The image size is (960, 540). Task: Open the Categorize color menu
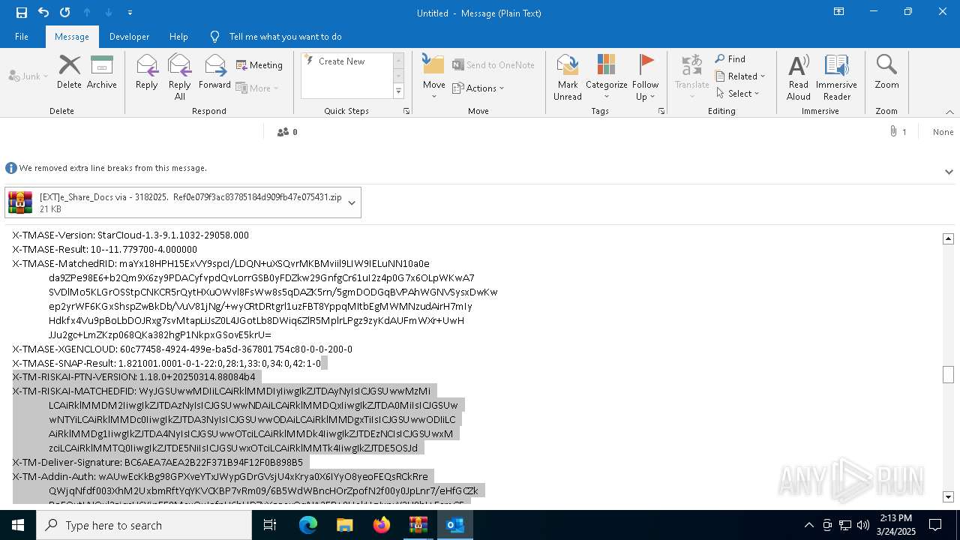pyautogui.click(x=607, y=76)
